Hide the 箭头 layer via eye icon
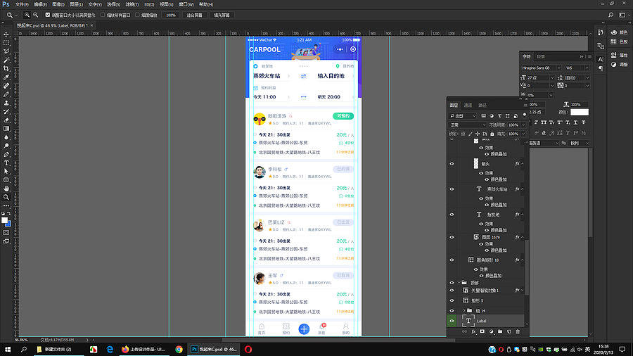 click(x=452, y=164)
